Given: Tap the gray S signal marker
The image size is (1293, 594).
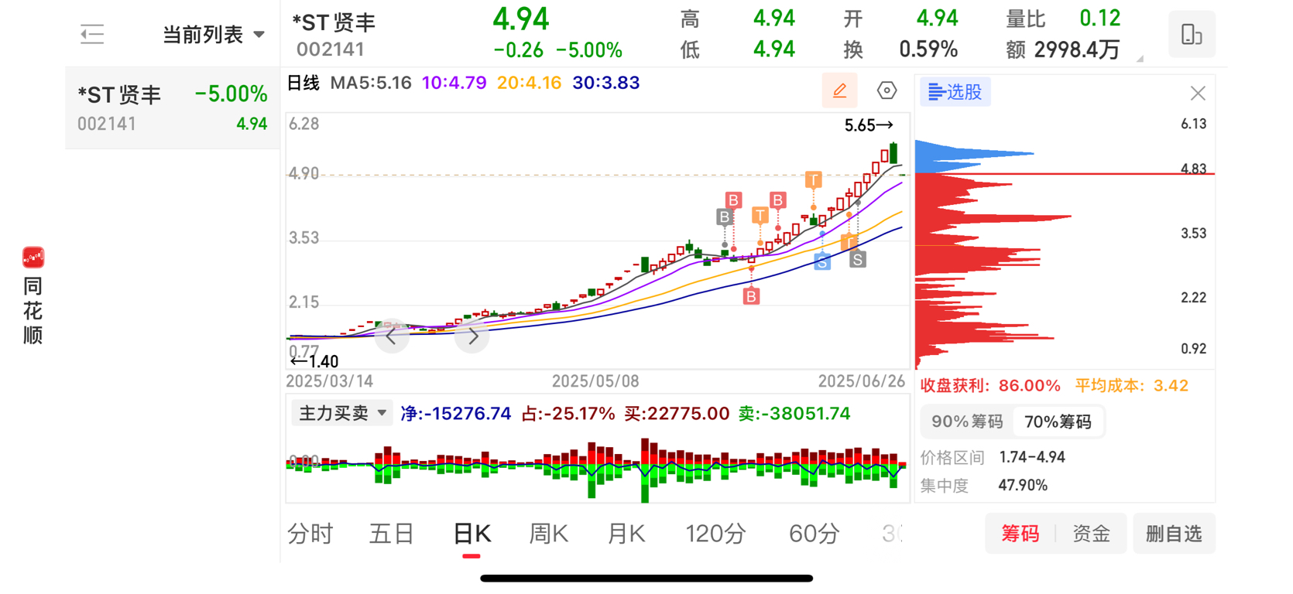Looking at the screenshot, I should [857, 259].
